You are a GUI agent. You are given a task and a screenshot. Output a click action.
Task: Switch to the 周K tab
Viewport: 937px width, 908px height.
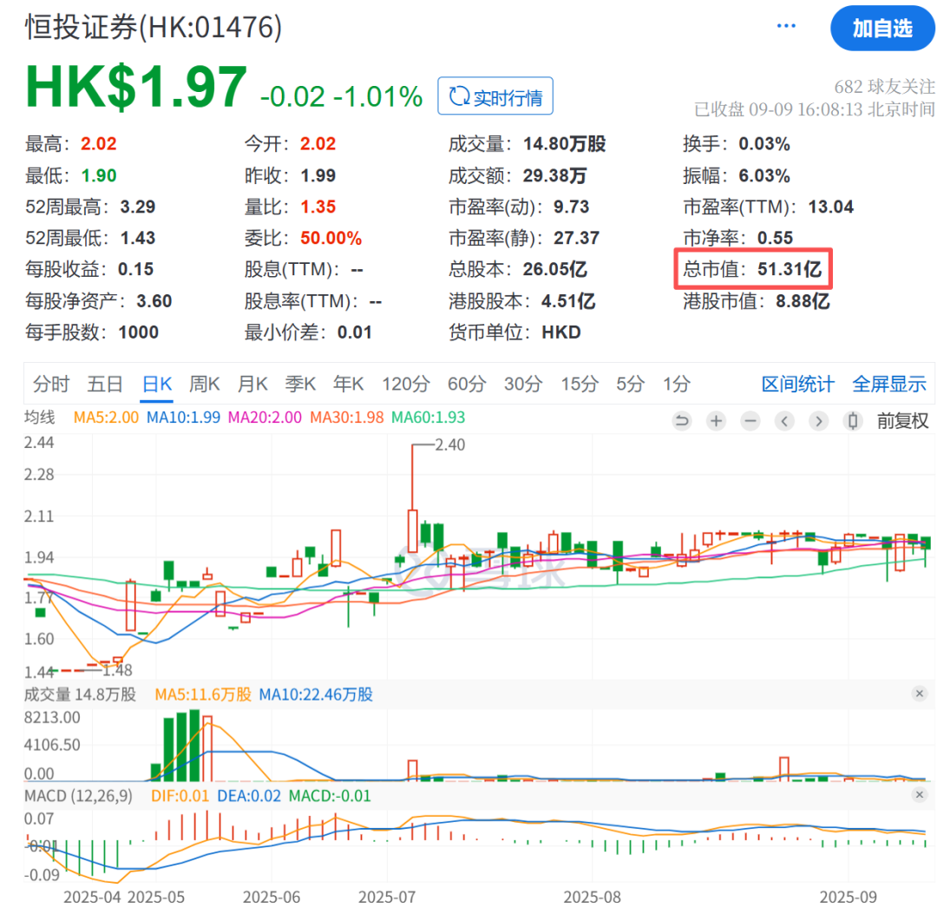click(205, 384)
